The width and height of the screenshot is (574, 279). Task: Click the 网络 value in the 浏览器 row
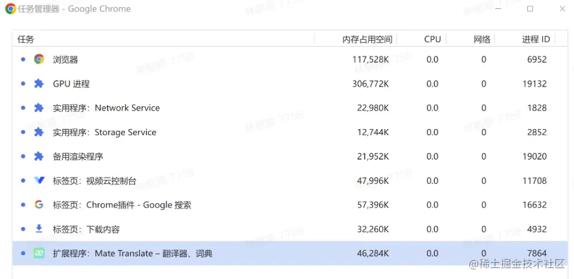pos(484,60)
